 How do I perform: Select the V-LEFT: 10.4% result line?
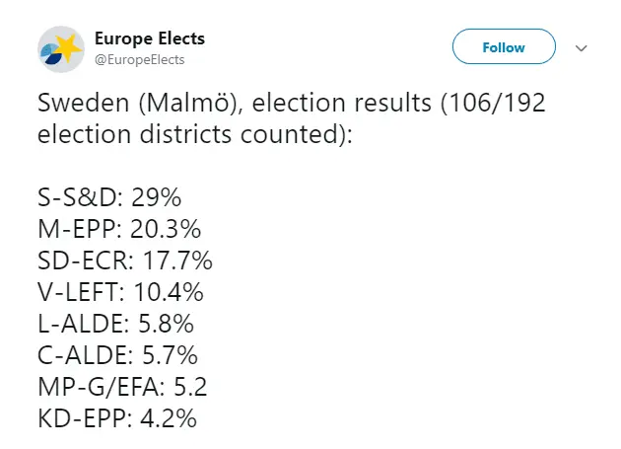tap(120, 292)
